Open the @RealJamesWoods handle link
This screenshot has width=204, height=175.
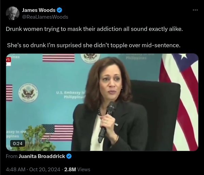[45, 17]
